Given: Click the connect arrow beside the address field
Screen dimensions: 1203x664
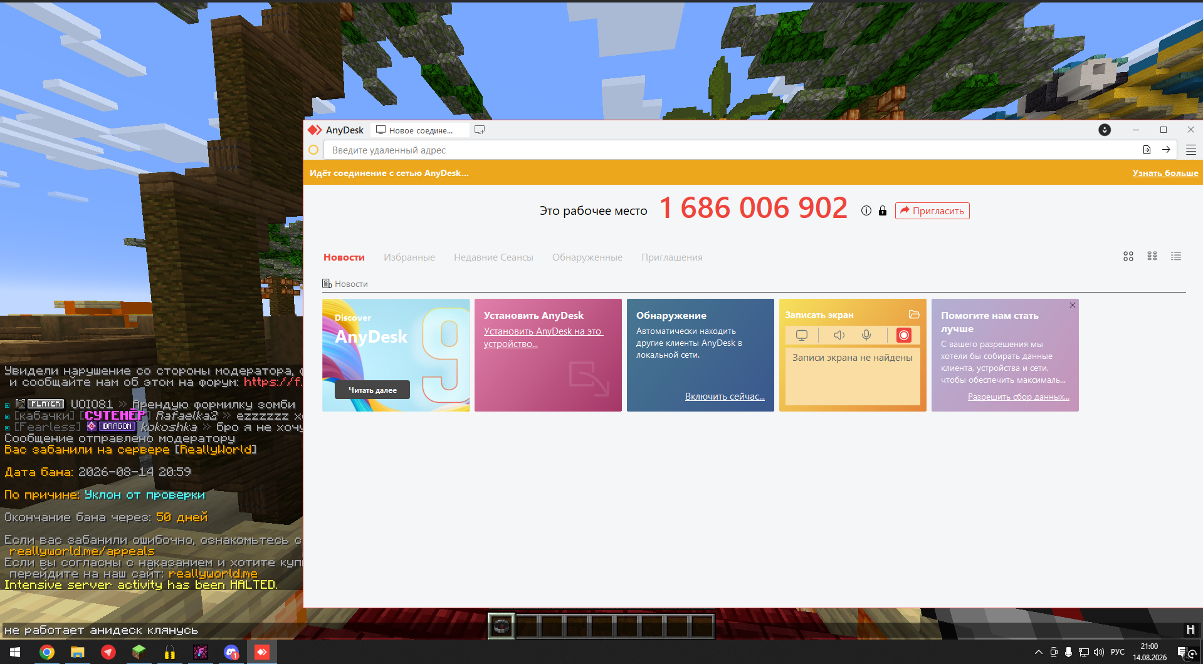Looking at the screenshot, I should pyautogui.click(x=1166, y=150).
